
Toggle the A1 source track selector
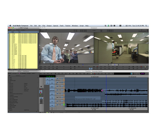pos(47,79)
